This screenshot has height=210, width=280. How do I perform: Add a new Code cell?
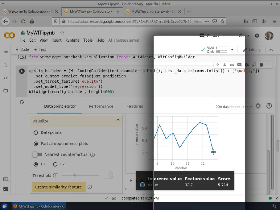click(x=22, y=49)
